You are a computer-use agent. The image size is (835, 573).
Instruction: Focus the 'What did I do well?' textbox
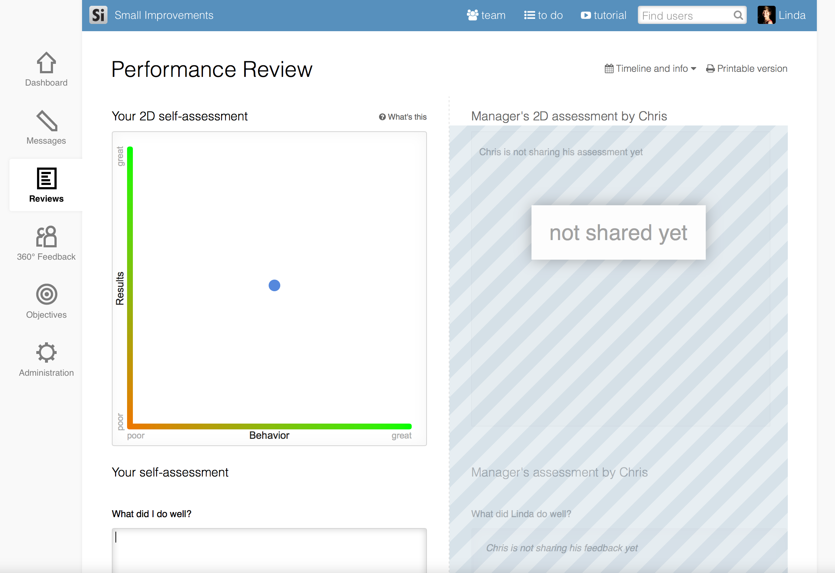269,551
